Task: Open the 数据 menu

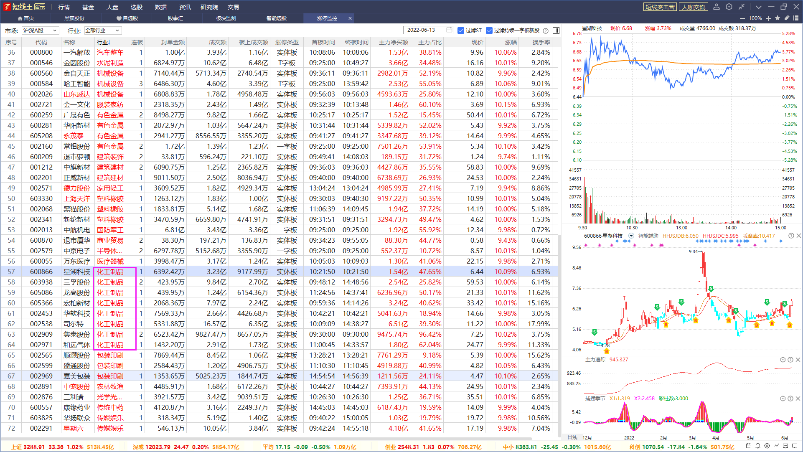Action: click(x=161, y=7)
